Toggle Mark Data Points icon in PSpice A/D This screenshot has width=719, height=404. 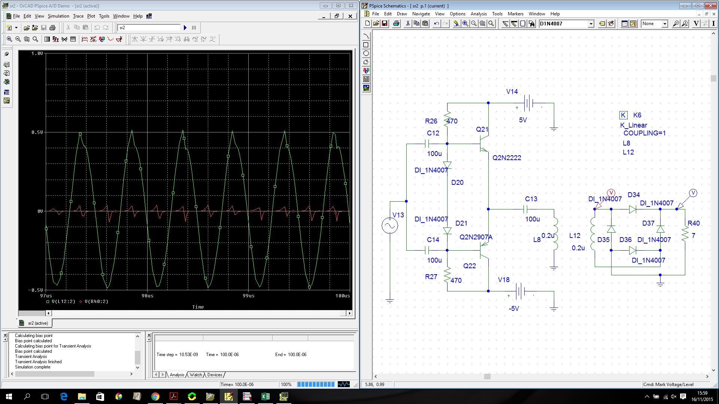click(x=110, y=39)
